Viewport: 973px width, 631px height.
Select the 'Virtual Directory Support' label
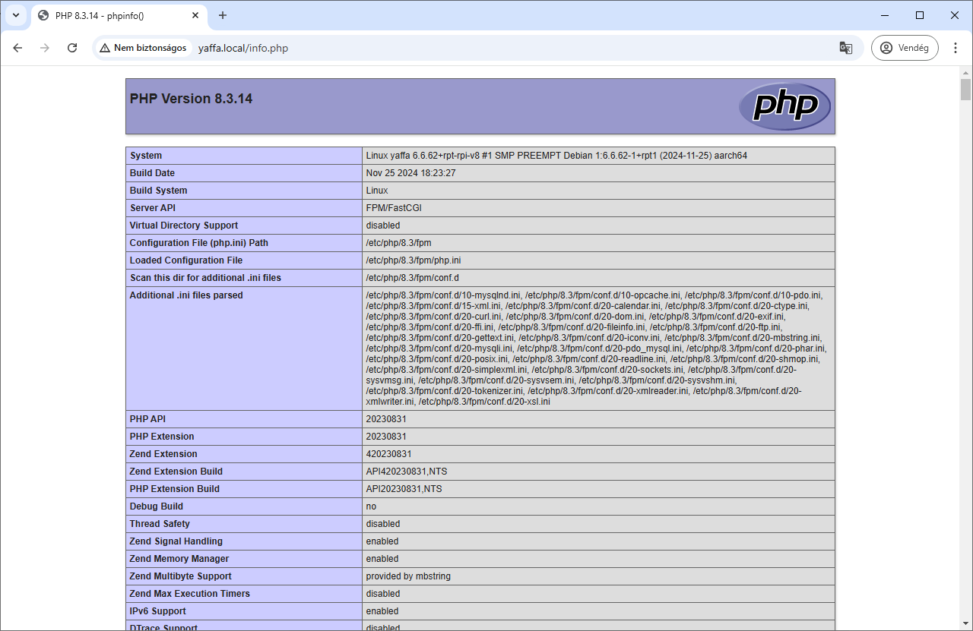tap(184, 226)
